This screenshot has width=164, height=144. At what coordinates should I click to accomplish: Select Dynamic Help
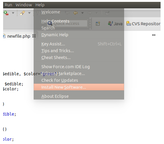79,35
